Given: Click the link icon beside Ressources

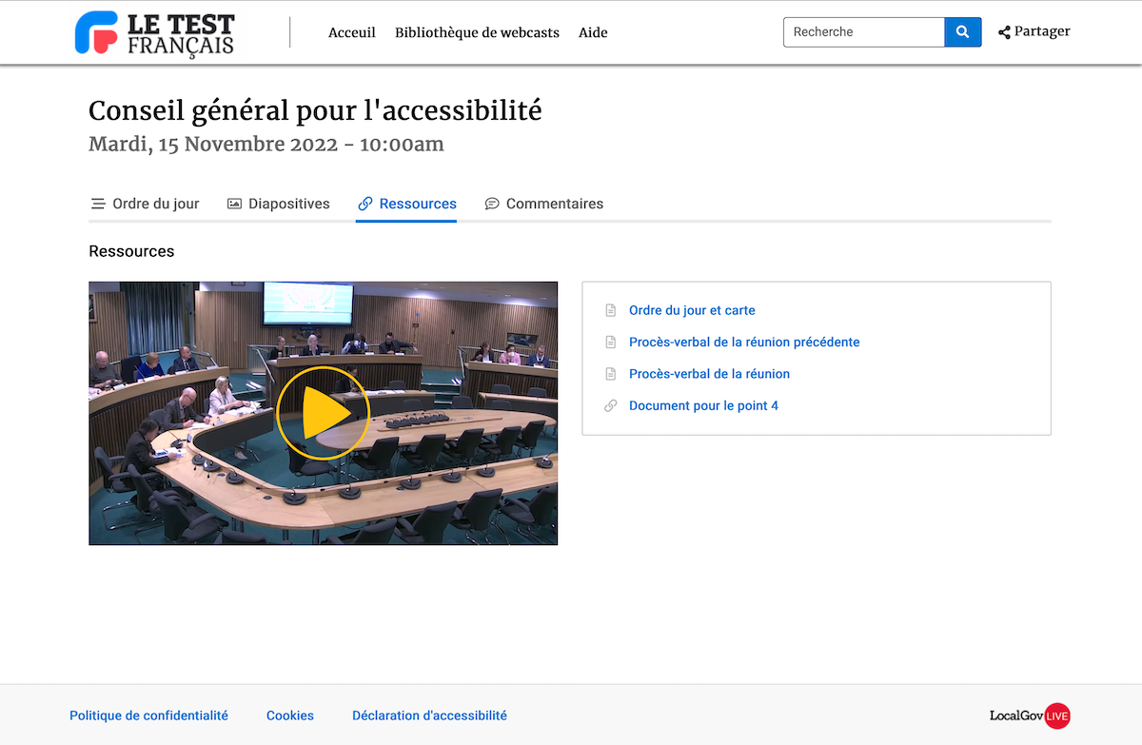Looking at the screenshot, I should coord(365,204).
